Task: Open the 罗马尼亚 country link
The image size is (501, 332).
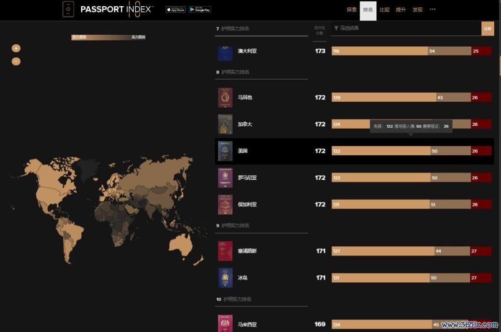Action: pyautogui.click(x=247, y=178)
